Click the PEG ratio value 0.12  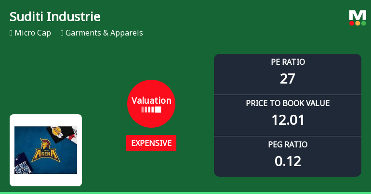288,161
